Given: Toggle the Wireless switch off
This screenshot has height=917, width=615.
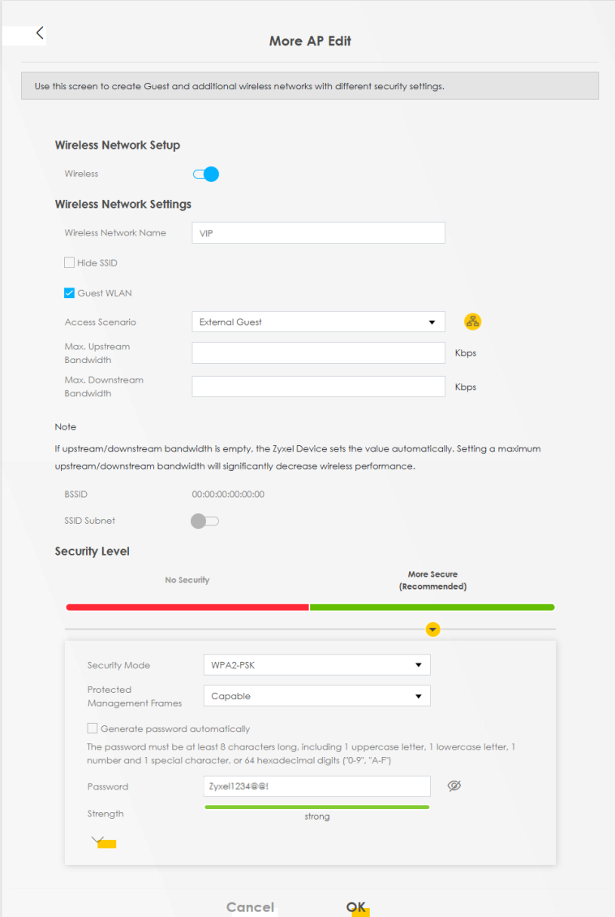Looking at the screenshot, I should pos(206,174).
